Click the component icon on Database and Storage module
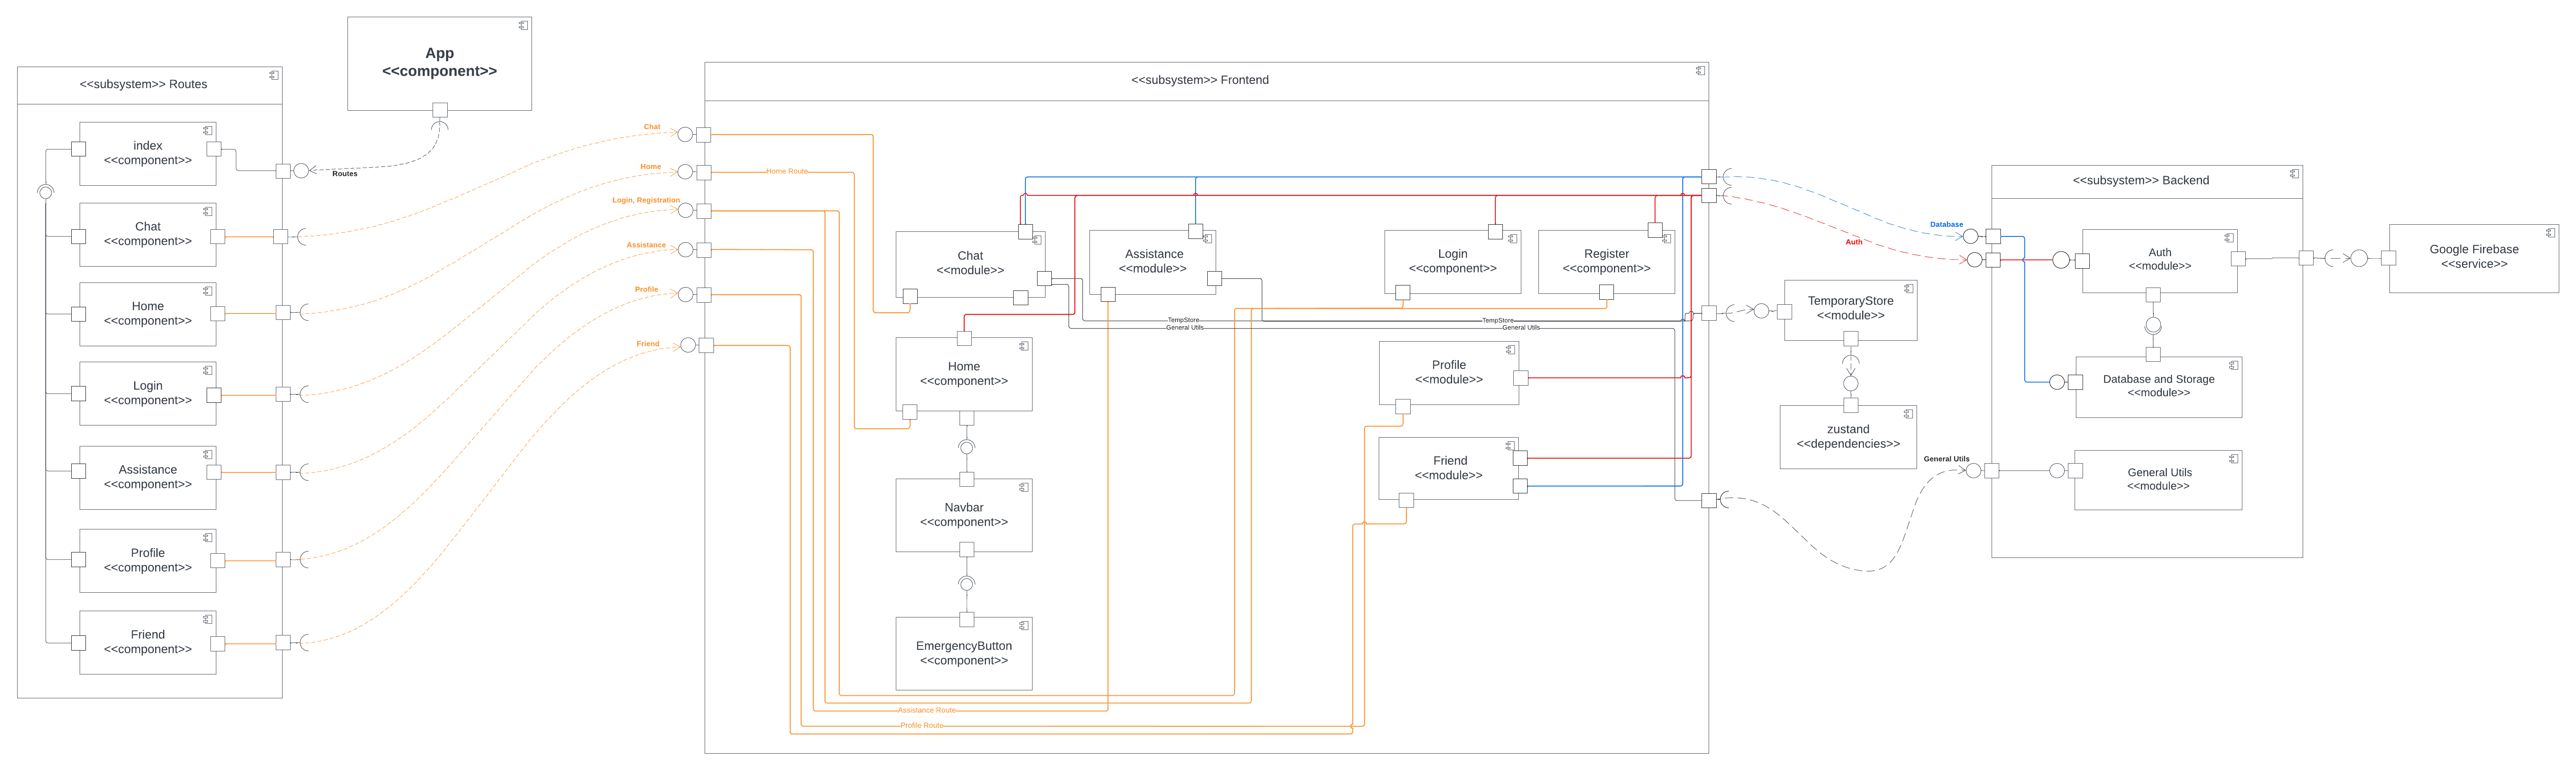This screenshot has height=770, width=2576. [x=2233, y=366]
